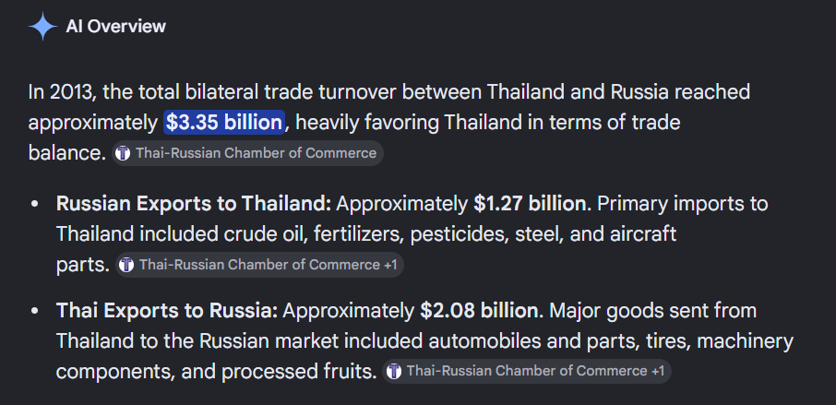Click the "Russian Exports to Thailand:" bold heading
Screen dimensions: 836x405
coord(194,204)
